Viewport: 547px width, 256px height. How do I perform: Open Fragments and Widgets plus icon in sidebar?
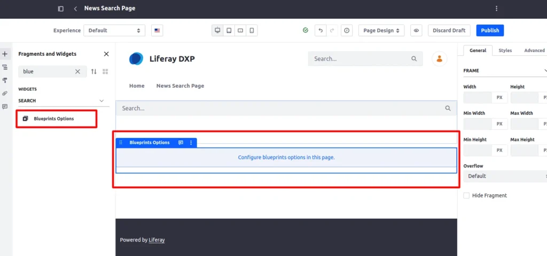click(x=5, y=54)
